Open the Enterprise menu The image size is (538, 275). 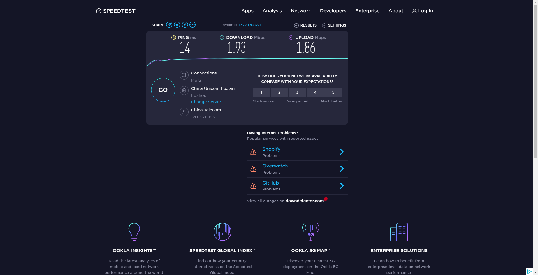(367, 11)
